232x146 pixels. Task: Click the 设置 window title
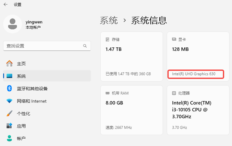18,5
